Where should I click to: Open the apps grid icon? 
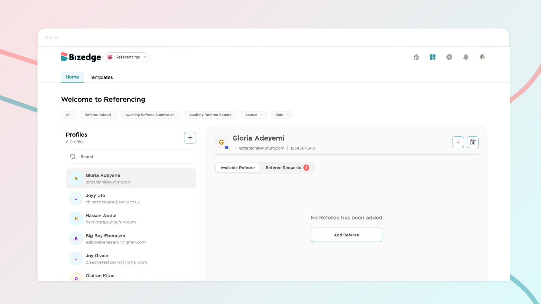click(433, 57)
